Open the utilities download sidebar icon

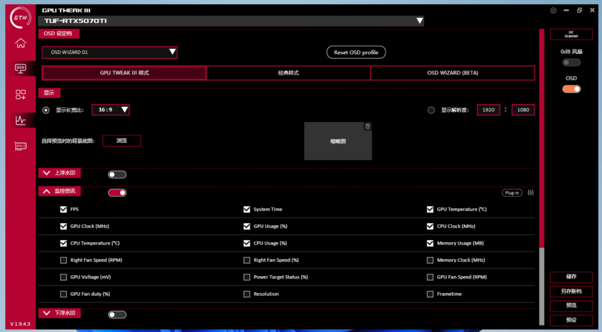pyautogui.click(x=20, y=95)
